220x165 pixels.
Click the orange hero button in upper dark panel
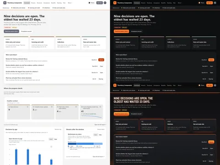121,31
